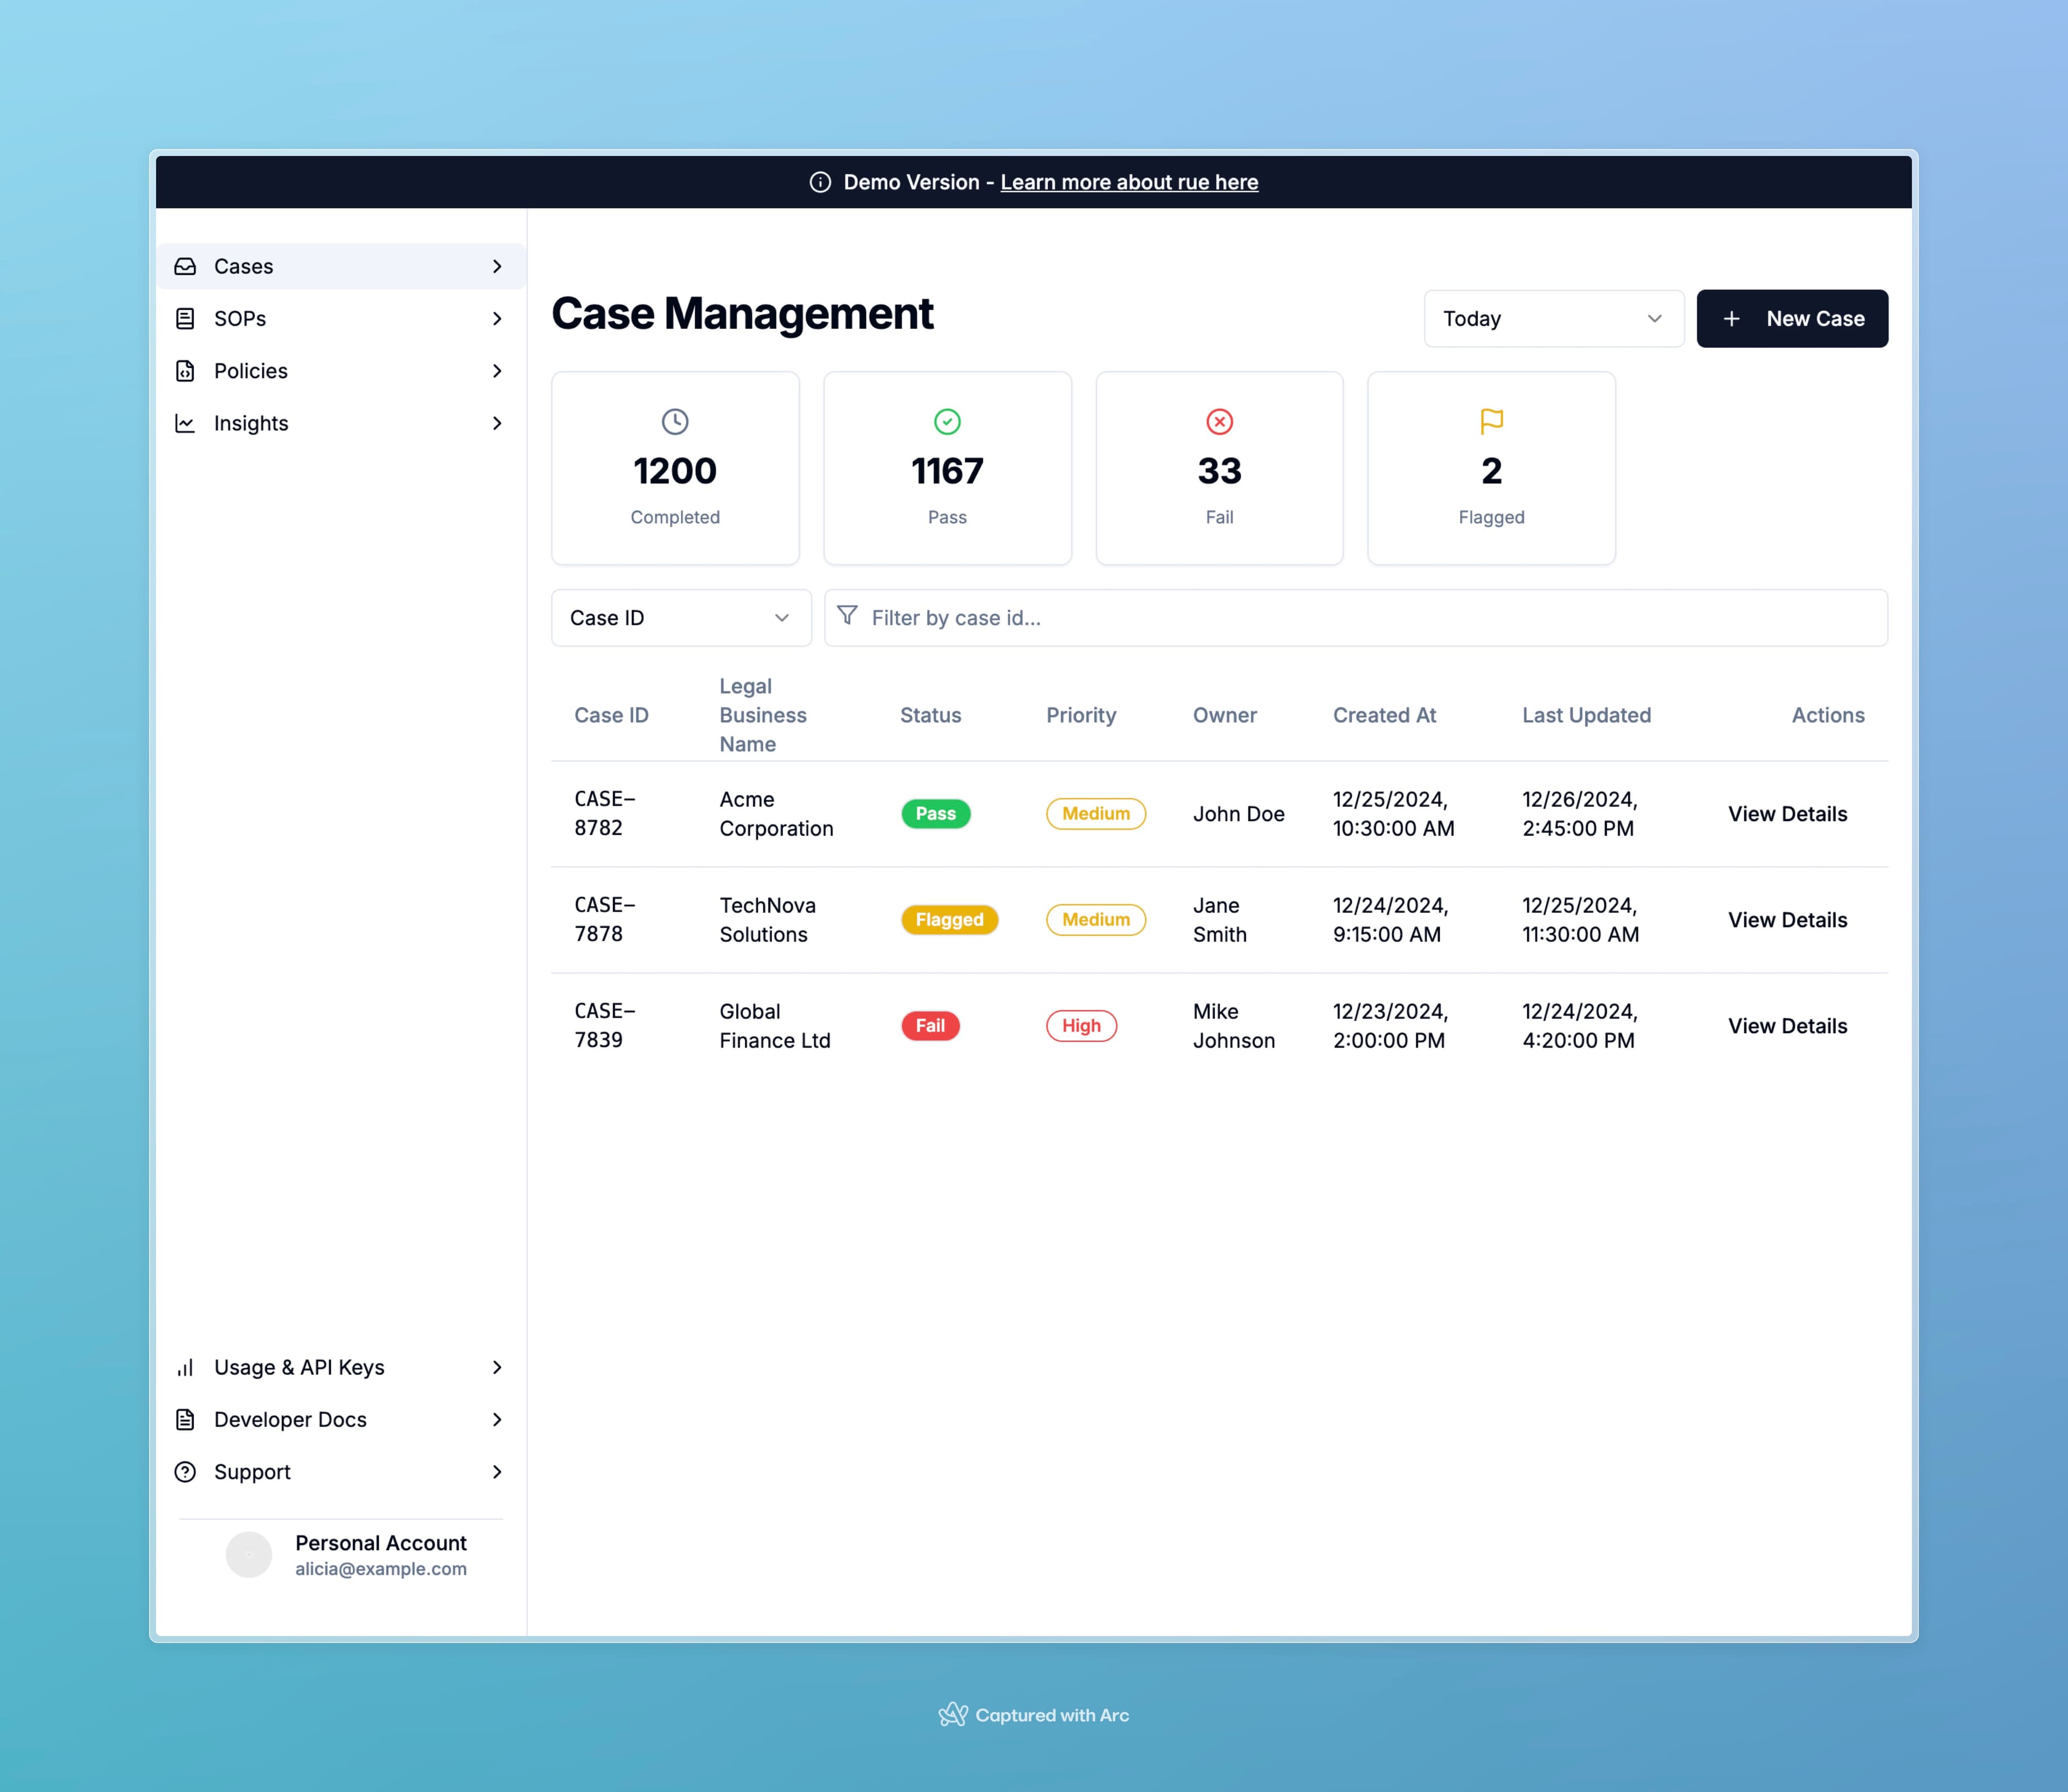Click the Cases inbox icon in sidebar
Image resolution: width=2068 pixels, height=1792 pixels.
click(186, 266)
